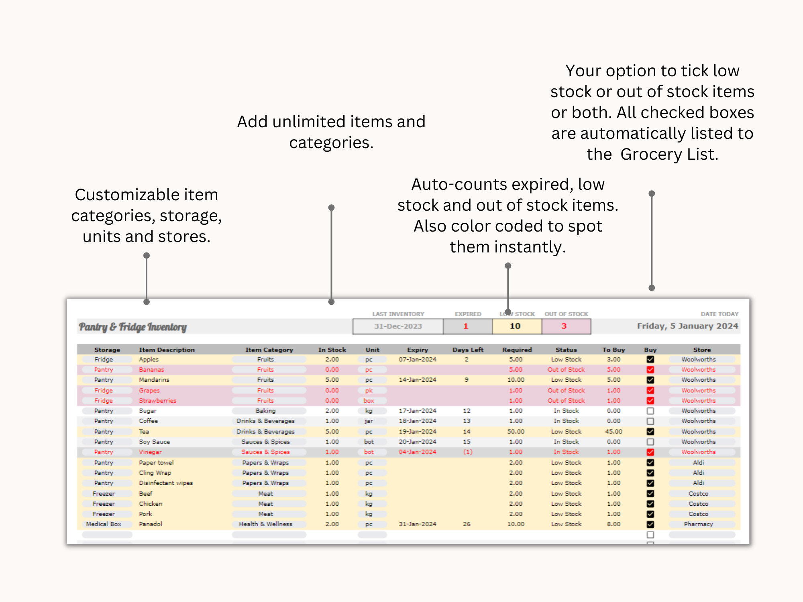Select the Expired count cell
The height and width of the screenshot is (602, 803).
click(x=465, y=326)
